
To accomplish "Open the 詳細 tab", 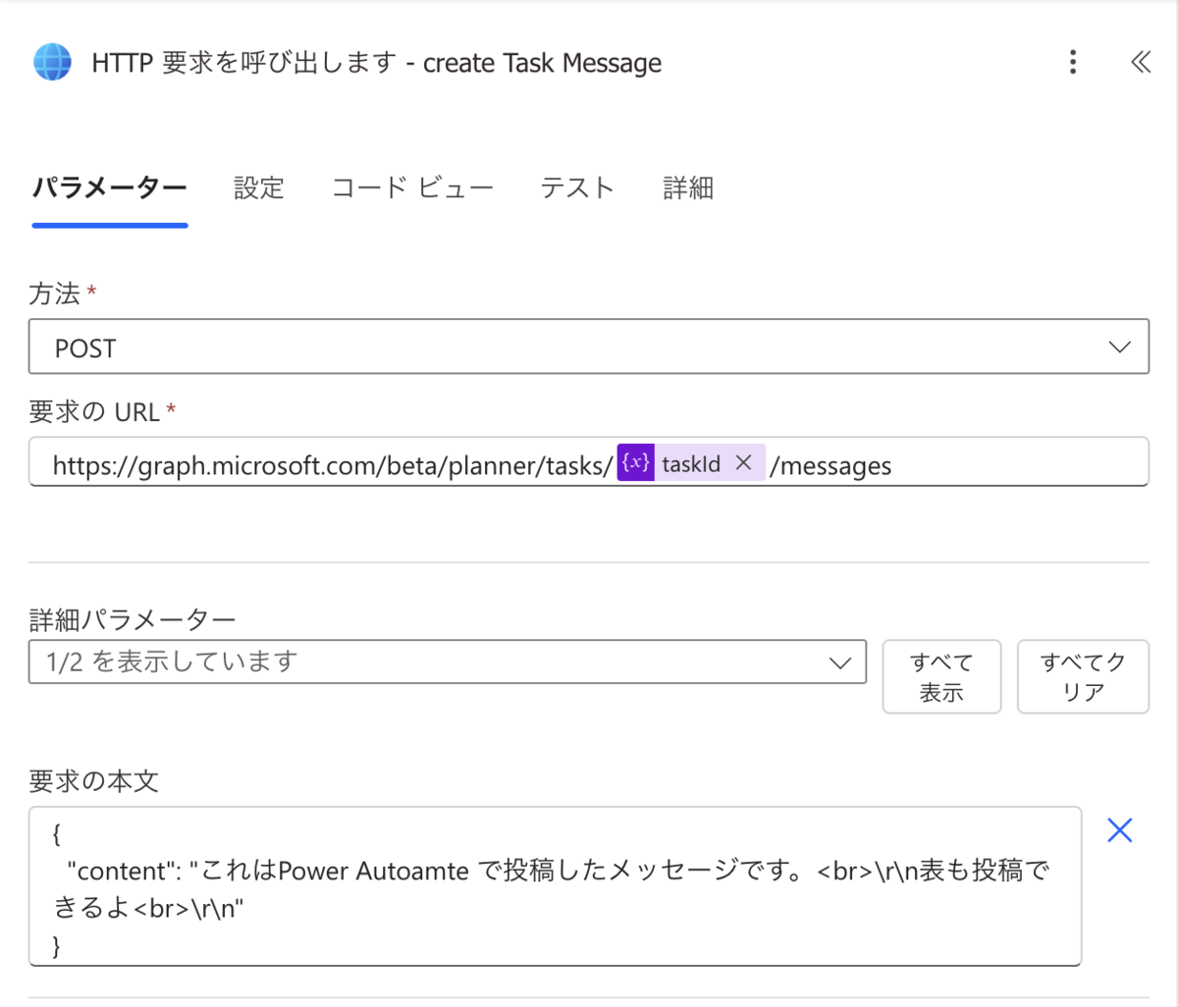I will (x=688, y=187).
